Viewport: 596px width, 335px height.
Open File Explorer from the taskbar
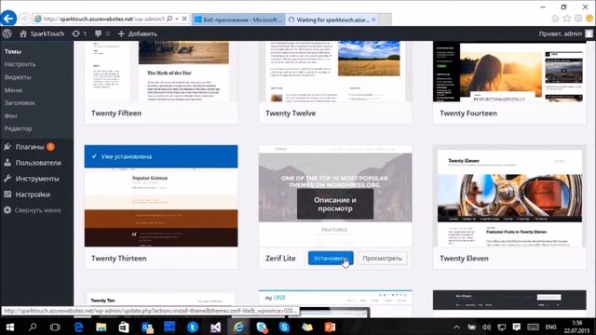click(x=102, y=327)
